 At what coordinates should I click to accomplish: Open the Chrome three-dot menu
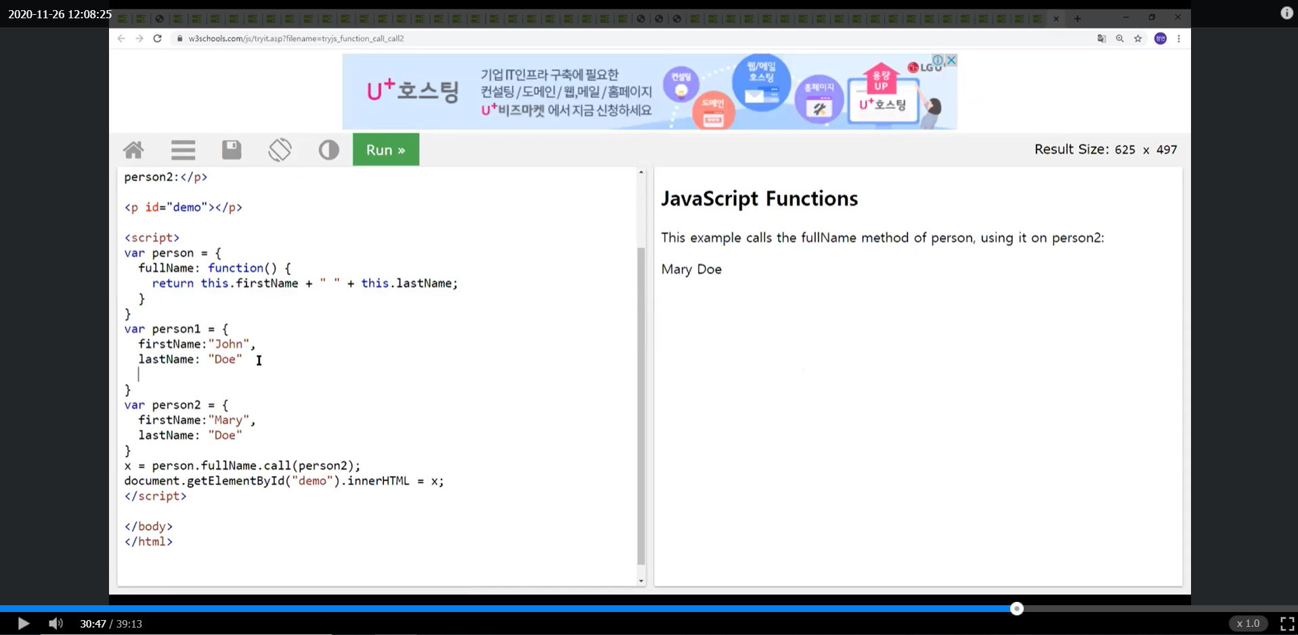click(x=1179, y=39)
